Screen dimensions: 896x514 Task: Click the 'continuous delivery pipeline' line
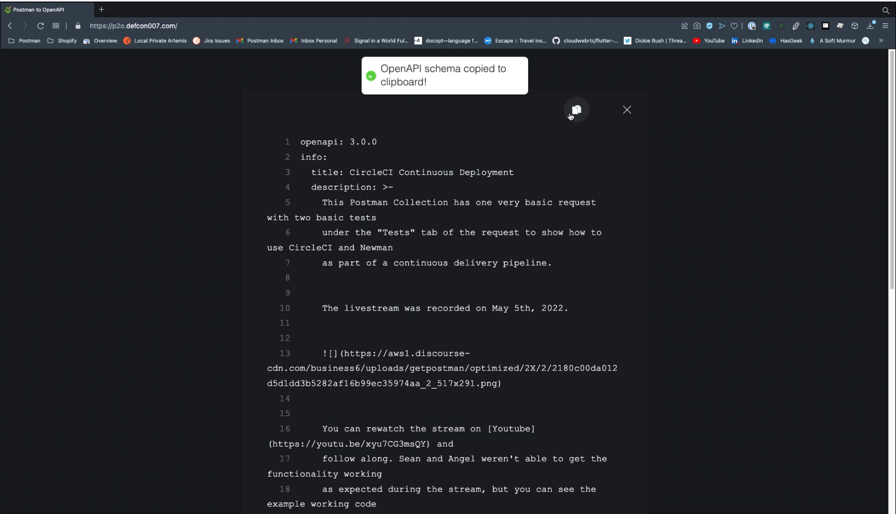click(437, 263)
